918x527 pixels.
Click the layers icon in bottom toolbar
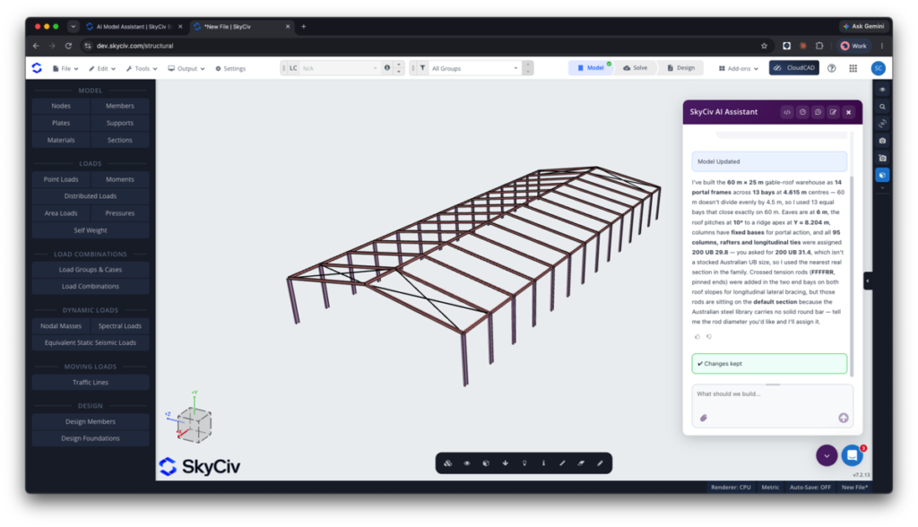click(448, 463)
